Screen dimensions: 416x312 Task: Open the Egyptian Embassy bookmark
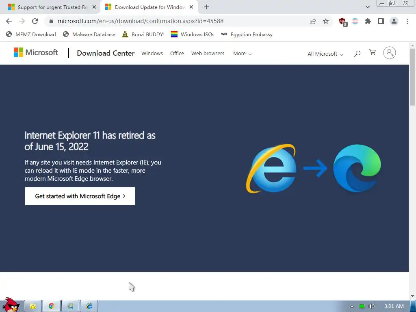pyautogui.click(x=247, y=35)
